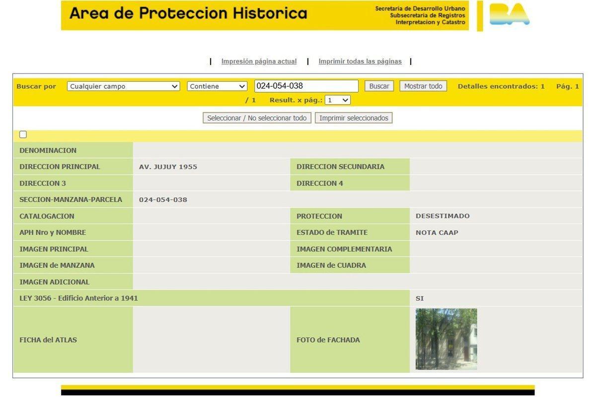
Task: Open the facade photo thumbnail
Action: (x=446, y=339)
